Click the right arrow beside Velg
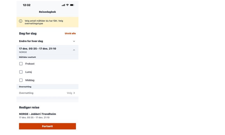The height and width of the screenshot is (135, 225). (x=74, y=93)
